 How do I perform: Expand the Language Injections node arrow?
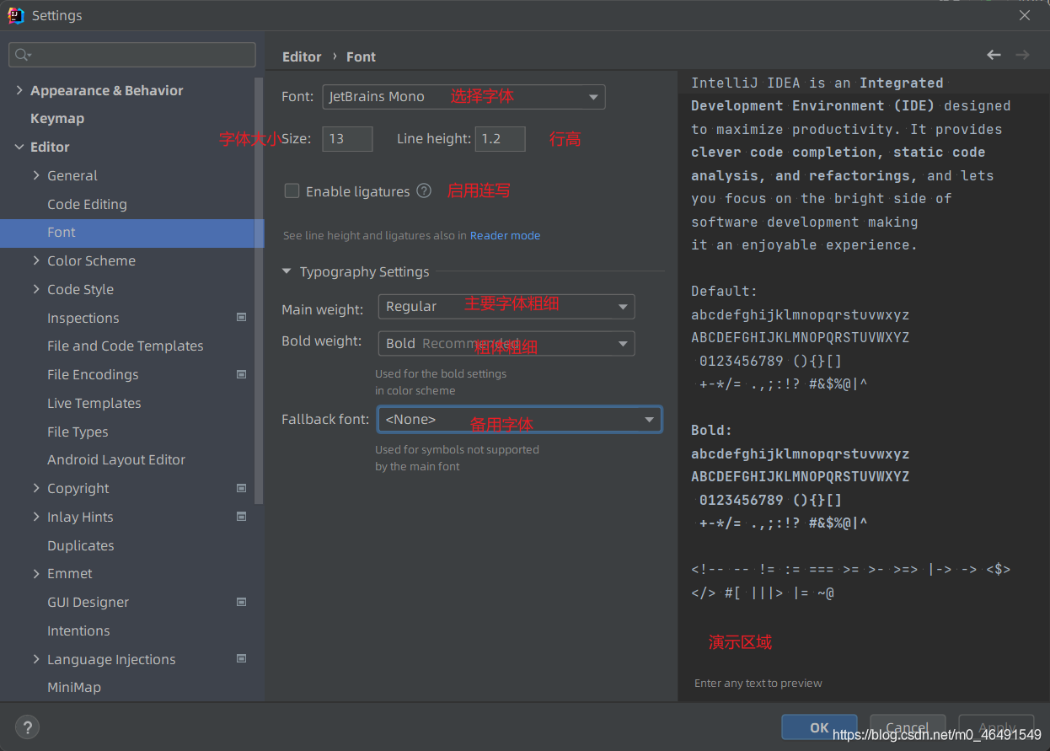coord(36,659)
